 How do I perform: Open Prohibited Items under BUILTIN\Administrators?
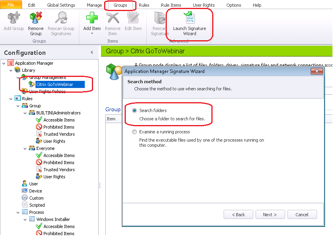point(59,127)
